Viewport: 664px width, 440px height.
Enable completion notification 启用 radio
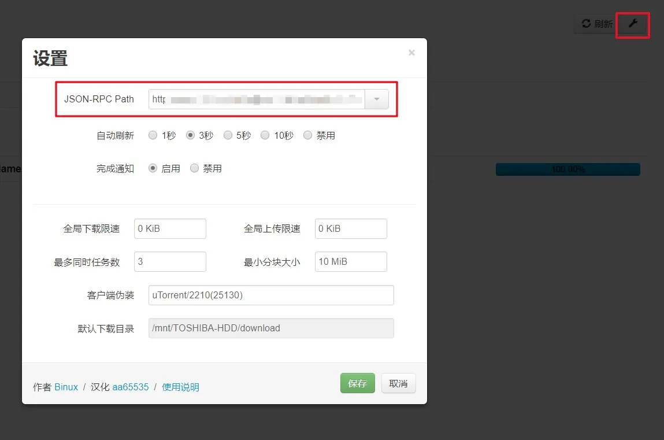coord(153,168)
